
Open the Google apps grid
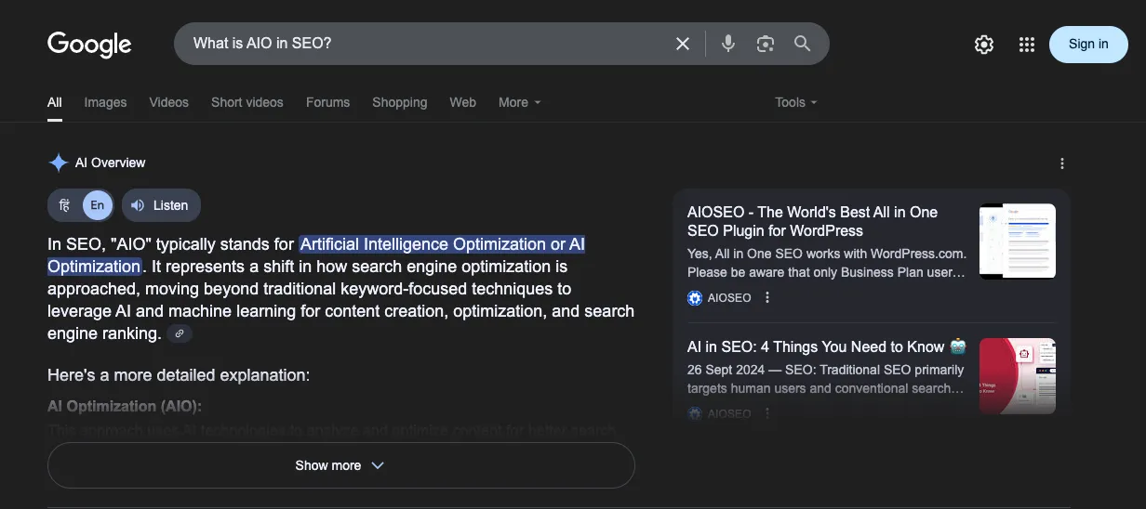click(1027, 45)
